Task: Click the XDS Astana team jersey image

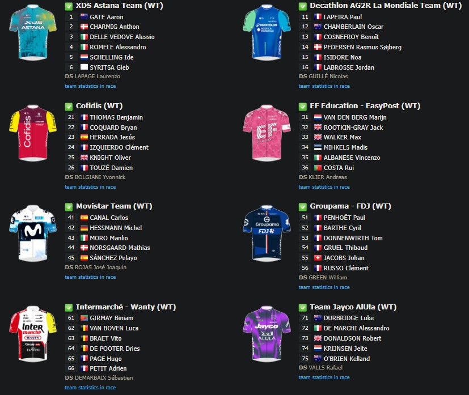Action: coord(33,32)
